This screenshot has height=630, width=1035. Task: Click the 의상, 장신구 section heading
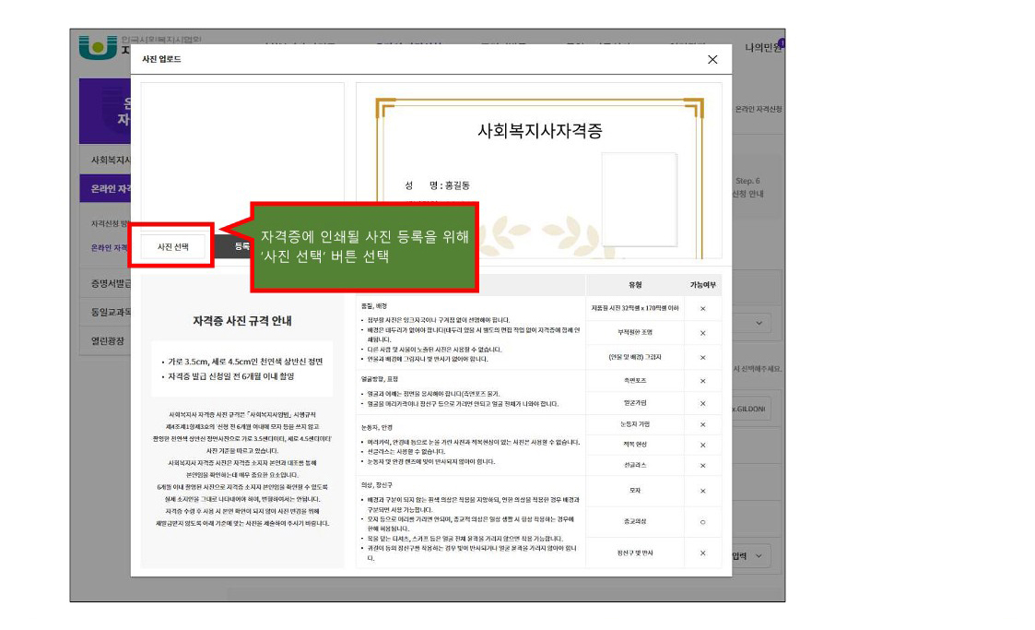pos(376,485)
